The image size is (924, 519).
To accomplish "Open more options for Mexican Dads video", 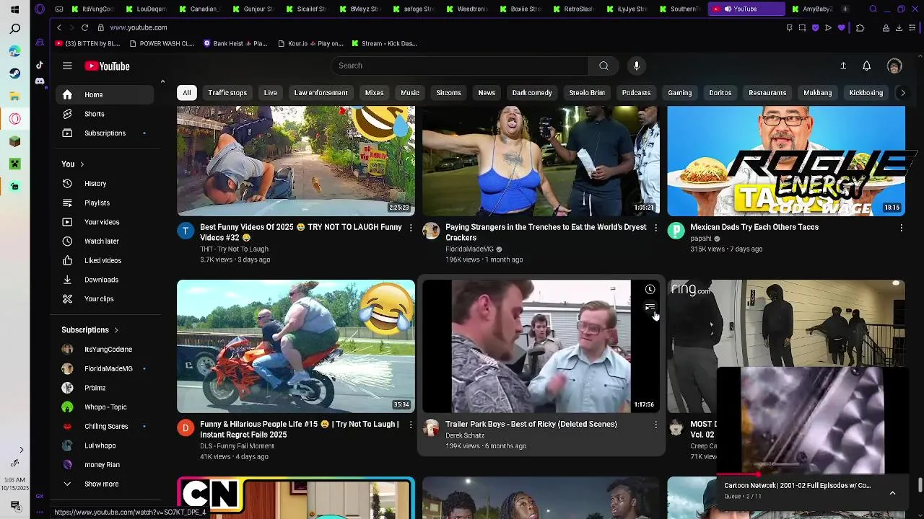I will tap(901, 228).
